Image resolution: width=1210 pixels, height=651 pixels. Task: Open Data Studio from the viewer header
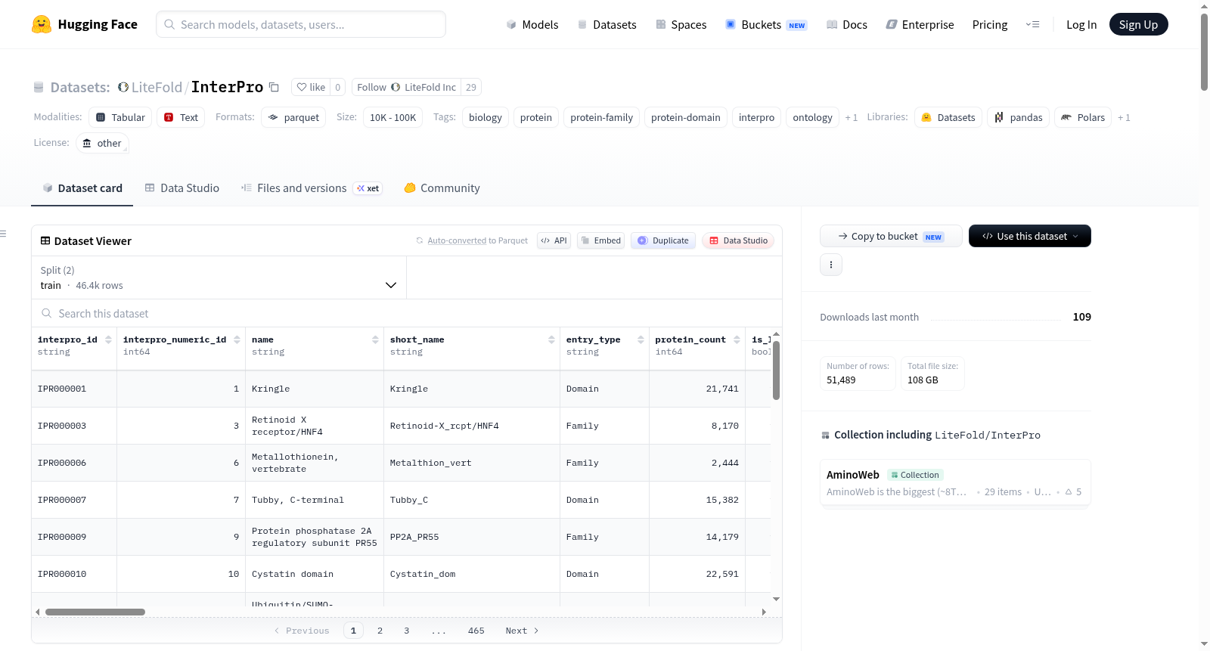coord(738,240)
